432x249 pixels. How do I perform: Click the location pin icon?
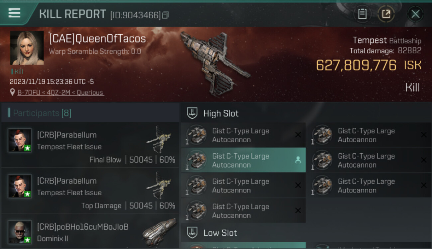click(13, 92)
